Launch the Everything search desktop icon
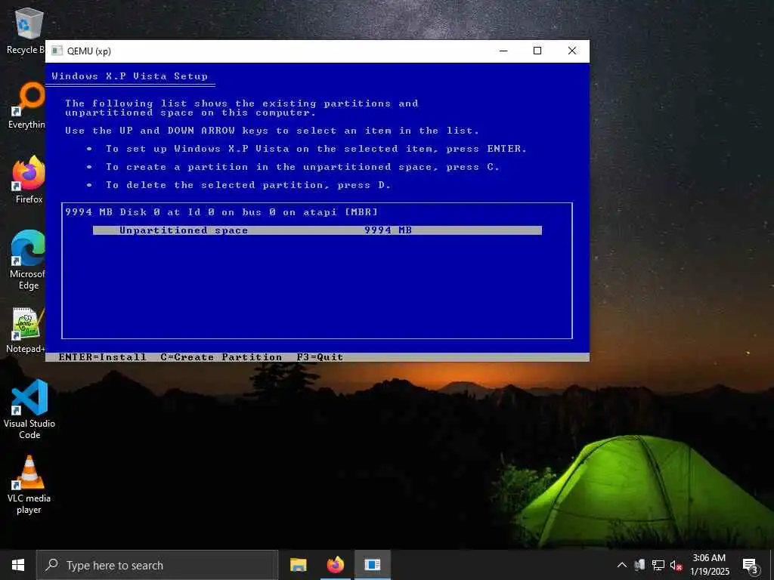 tap(27, 106)
